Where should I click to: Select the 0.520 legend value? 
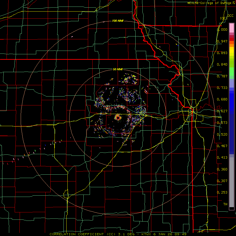point(222,135)
